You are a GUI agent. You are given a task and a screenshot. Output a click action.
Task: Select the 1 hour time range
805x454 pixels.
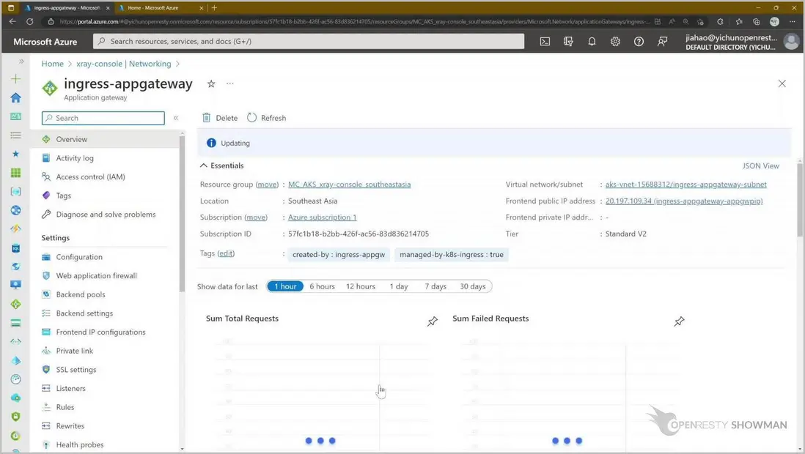point(285,286)
